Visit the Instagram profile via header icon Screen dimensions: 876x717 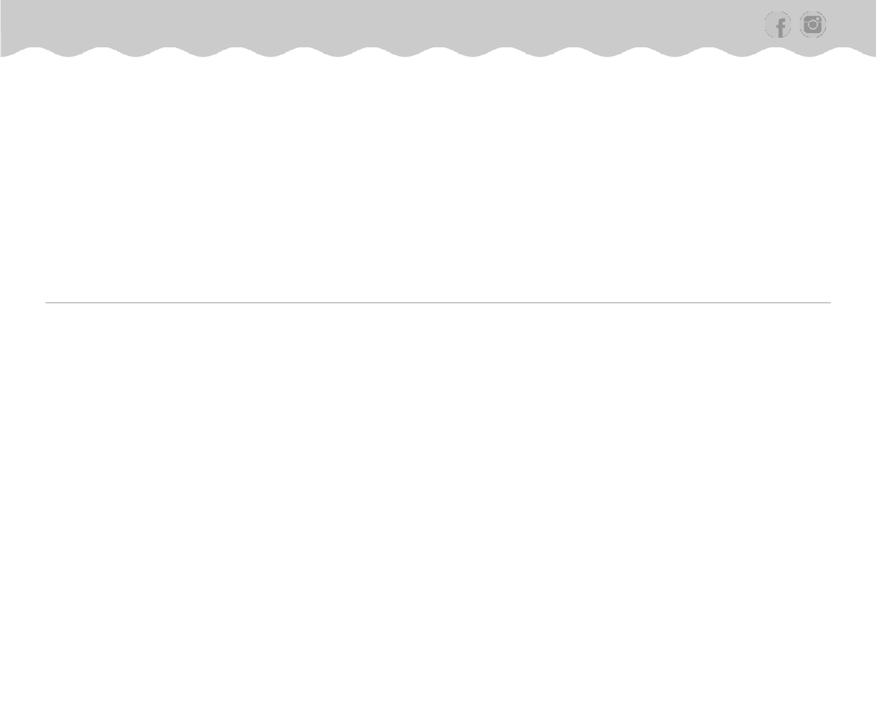(x=813, y=25)
